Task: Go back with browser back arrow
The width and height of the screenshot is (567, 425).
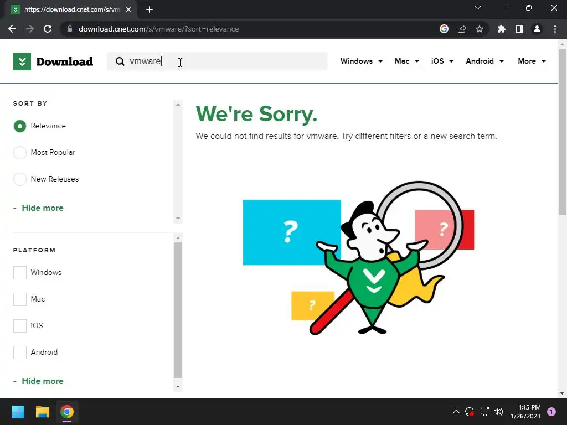Action: click(12, 29)
